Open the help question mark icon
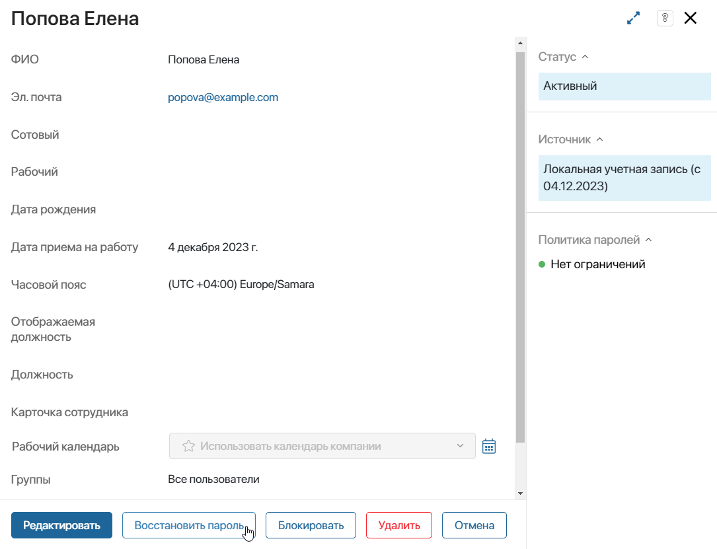The image size is (717, 549). point(665,18)
